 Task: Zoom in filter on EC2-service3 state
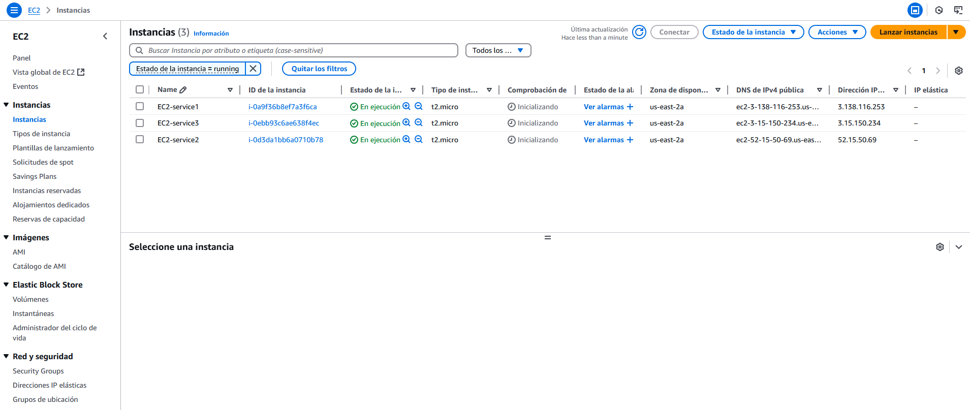click(x=406, y=122)
